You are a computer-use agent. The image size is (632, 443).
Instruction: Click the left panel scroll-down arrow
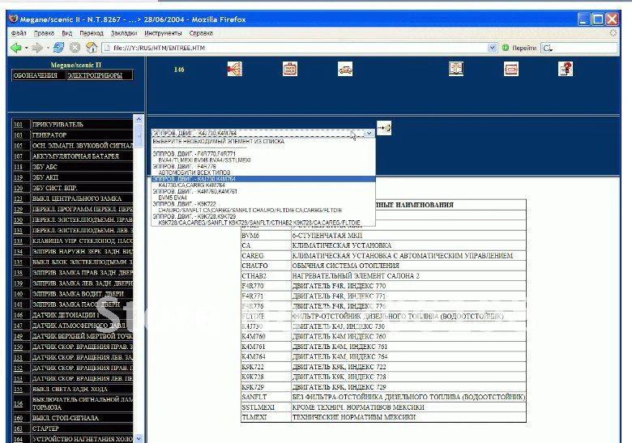139,438
